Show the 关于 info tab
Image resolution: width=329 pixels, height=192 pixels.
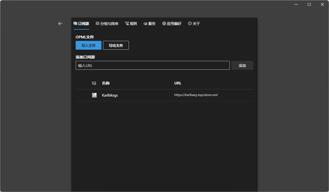(x=194, y=24)
